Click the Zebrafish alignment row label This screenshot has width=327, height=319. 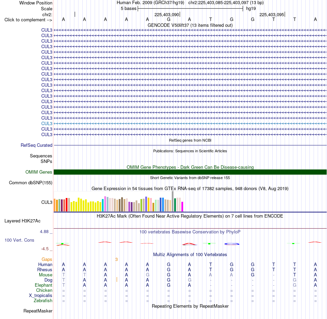click(x=43, y=301)
